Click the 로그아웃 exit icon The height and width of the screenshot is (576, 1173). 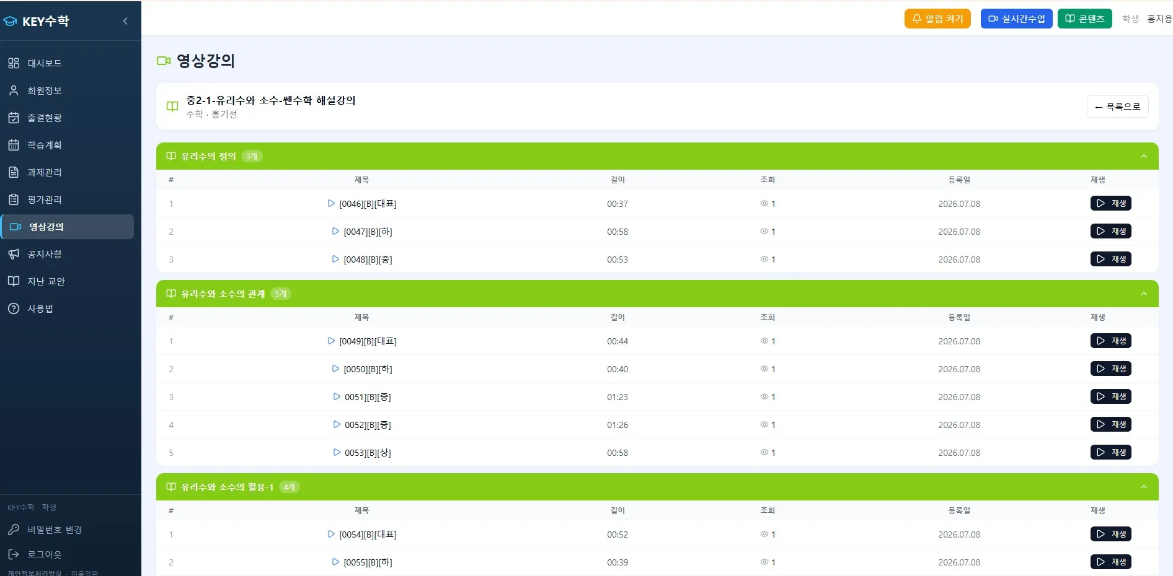coord(14,554)
